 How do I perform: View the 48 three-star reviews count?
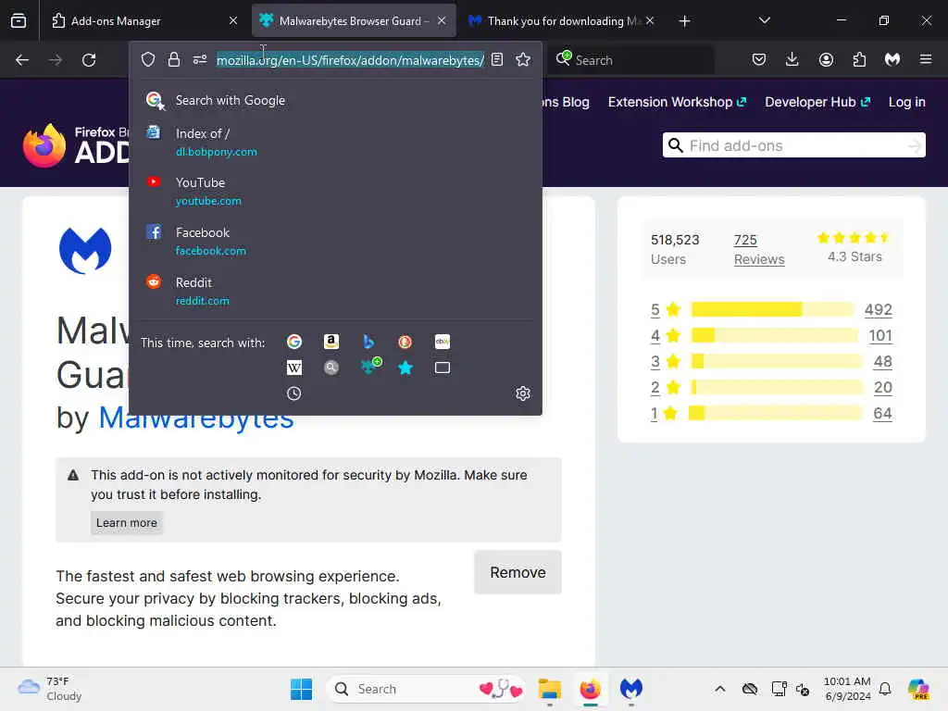pyautogui.click(x=882, y=362)
